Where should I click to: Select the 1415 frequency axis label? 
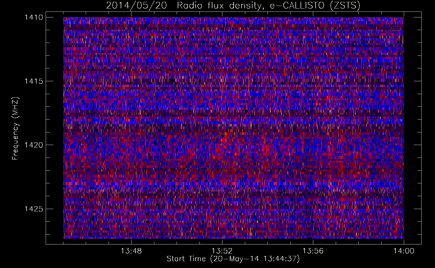(x=34, y=81)
